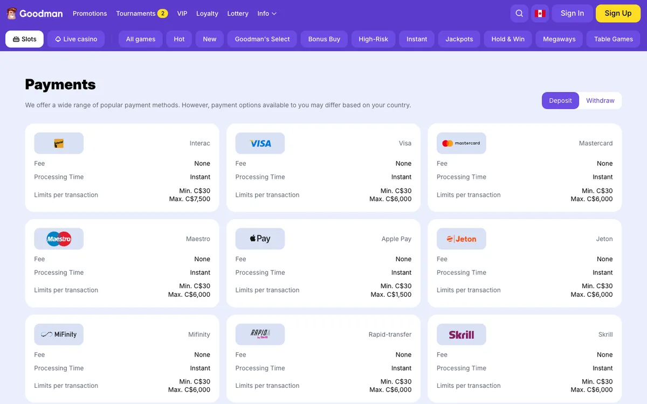Click the Mifinity card name label
Screen dimensions: 647x404
click(x=199, y=335)
